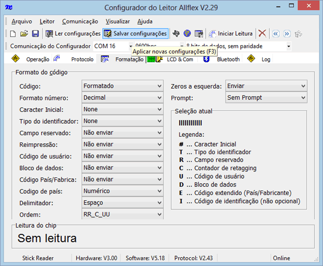Start reading with Iniciar Leitura
The image size is (323, 266).
point(231,34)
